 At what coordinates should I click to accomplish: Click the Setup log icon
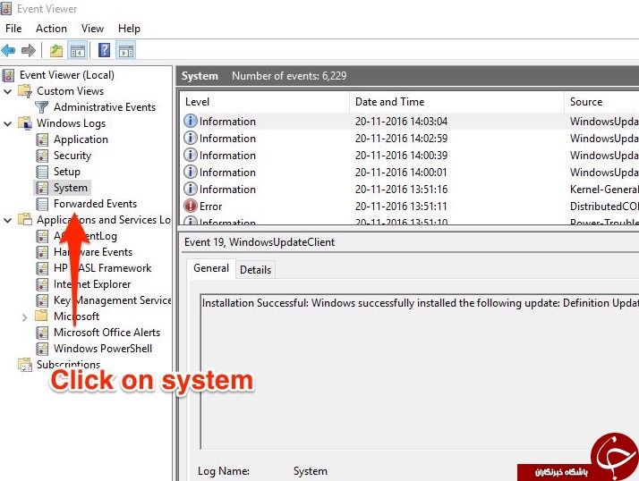pos(42,172)
